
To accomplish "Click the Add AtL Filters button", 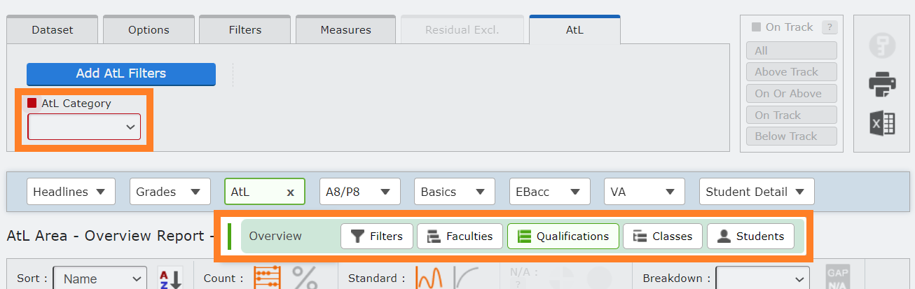I will click(x=121, y=73).
